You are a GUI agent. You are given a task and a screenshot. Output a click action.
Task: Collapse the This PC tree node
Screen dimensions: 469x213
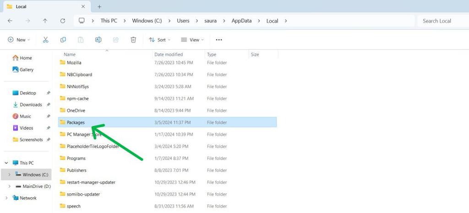(x=6, y=163)
